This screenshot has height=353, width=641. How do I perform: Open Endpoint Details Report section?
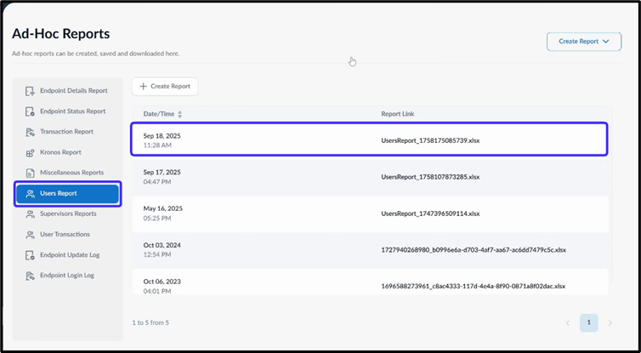tap(68, 91)
